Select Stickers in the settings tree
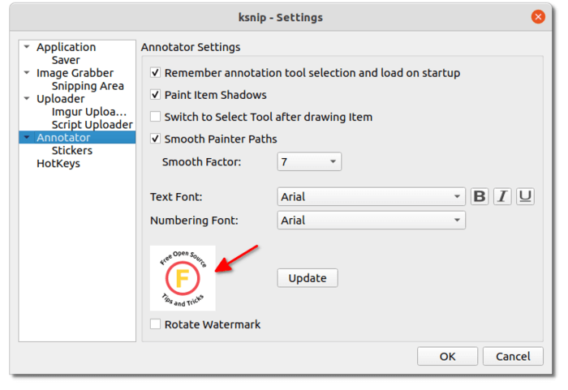The width and height of the screenshot is (568, 390). click(x=71, y=150)
